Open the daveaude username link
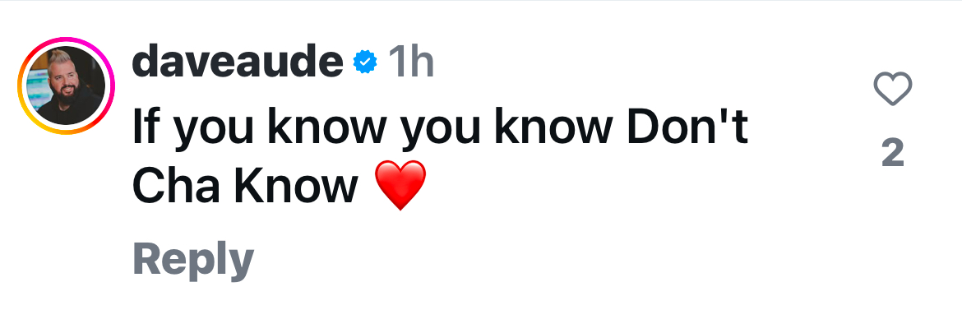Image resolution: width=962 pixels, height=333 pixels. [238, 62]
